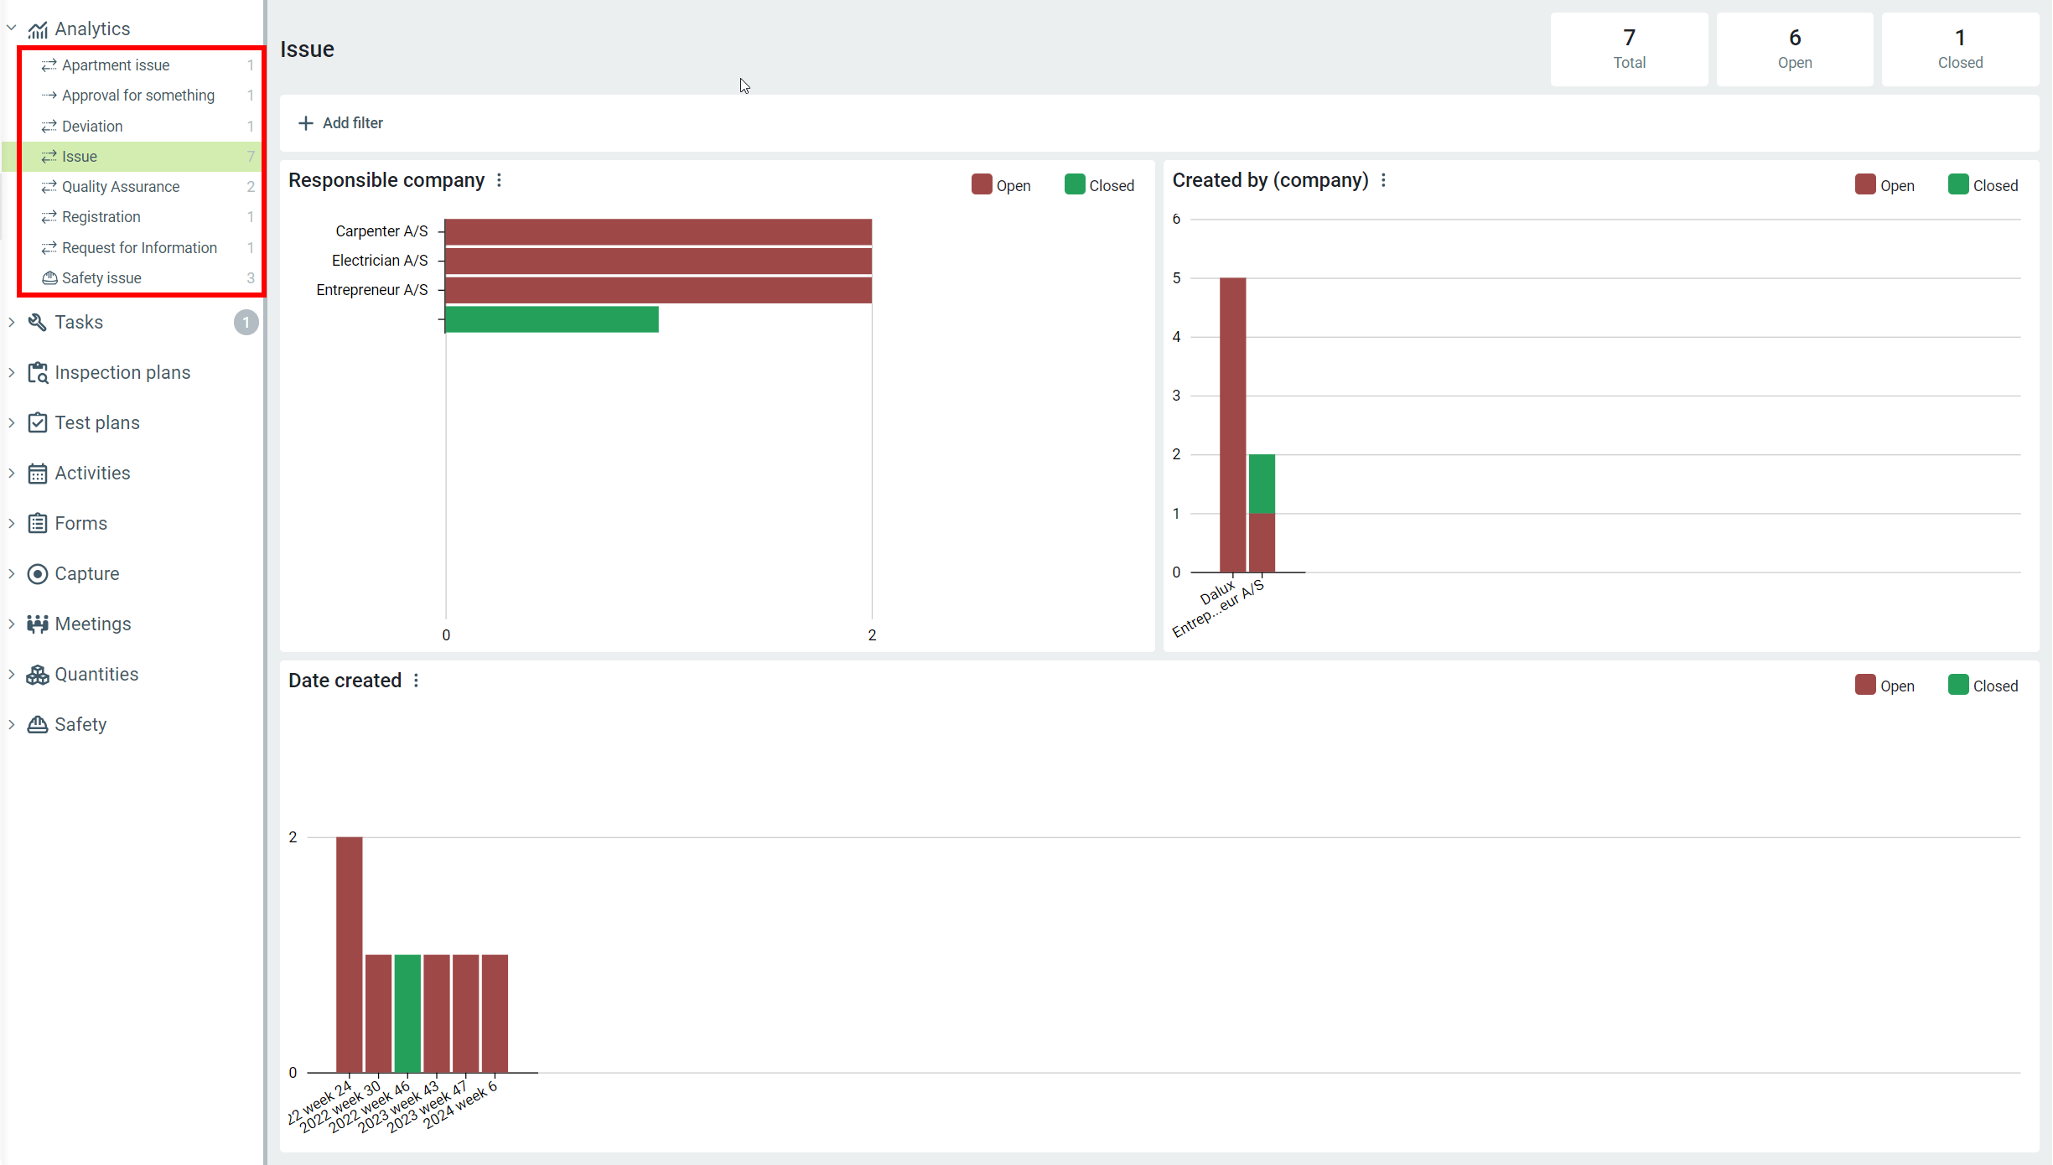
Task: Open Quality Assurance analytics item
Action: coord(121,186)
